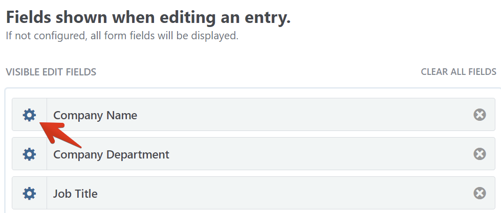Image resolution: width=501 pixels, height=213 pixels.
Task: Open settings gear for Company Name field
Action: point(30,115)
